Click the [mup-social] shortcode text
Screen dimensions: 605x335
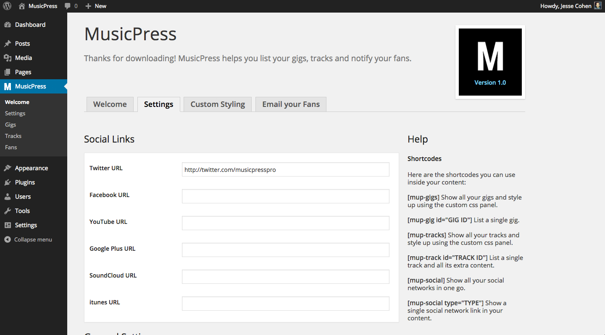click(x=426, y=280)
